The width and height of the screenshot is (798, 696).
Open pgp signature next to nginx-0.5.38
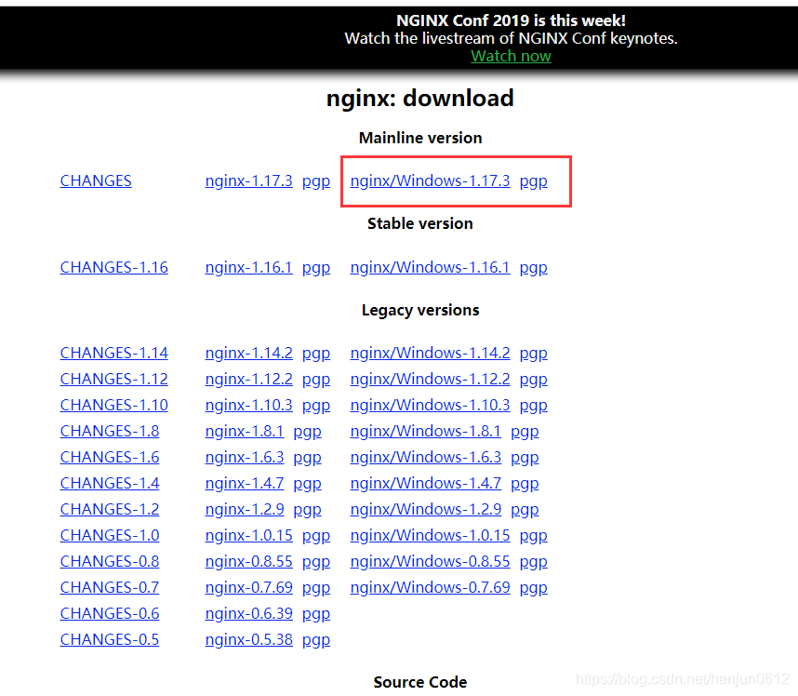(x=316, y=640)
